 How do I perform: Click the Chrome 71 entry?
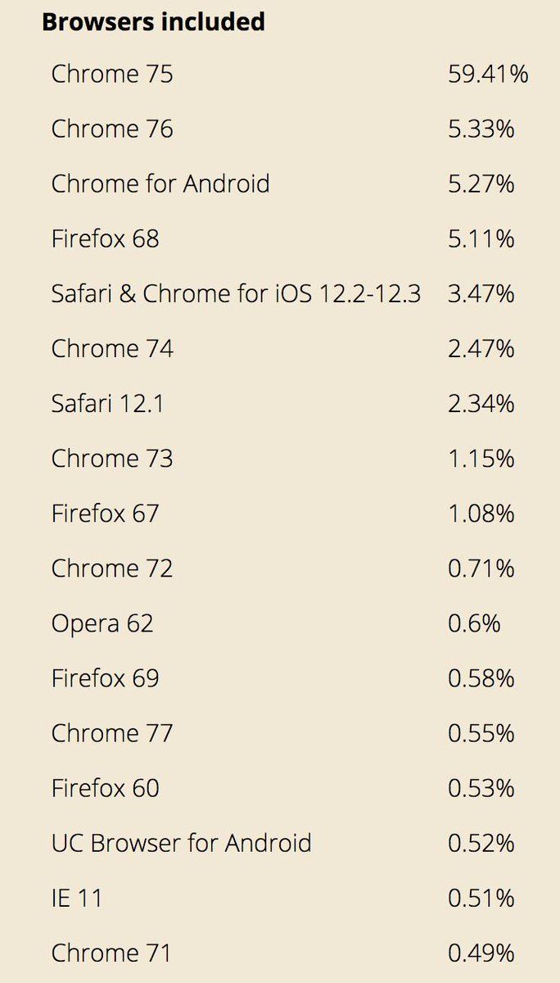pyautogui.click(x=112, y=952)
